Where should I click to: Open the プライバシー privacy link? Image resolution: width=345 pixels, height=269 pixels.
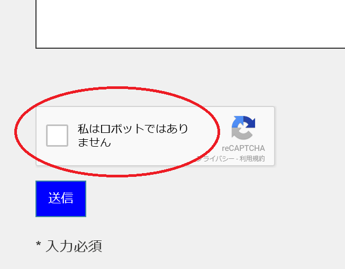[215, 158]
